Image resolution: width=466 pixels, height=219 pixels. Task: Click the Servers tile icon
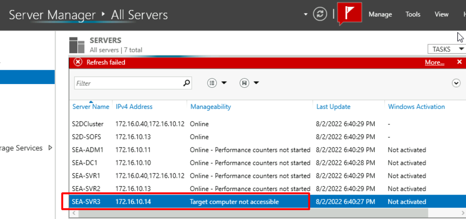(77, 45)
